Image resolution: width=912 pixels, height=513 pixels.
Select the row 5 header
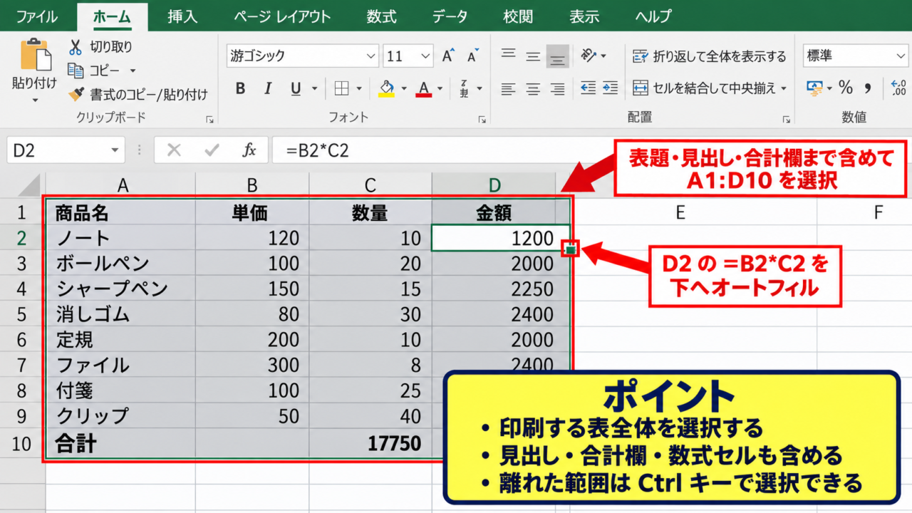coord(21,314)
